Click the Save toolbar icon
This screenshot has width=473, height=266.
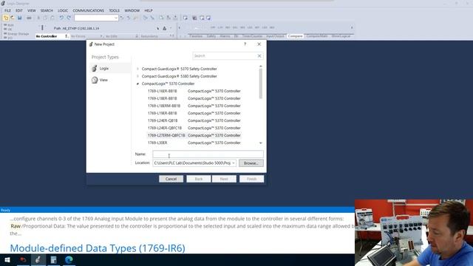click(x=20, y=18)
